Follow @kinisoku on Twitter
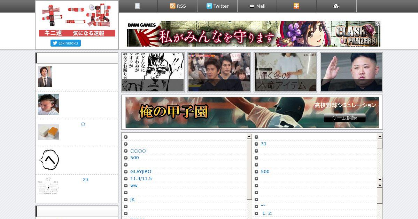The image size is (418, 219). click(x=65, y=43)
